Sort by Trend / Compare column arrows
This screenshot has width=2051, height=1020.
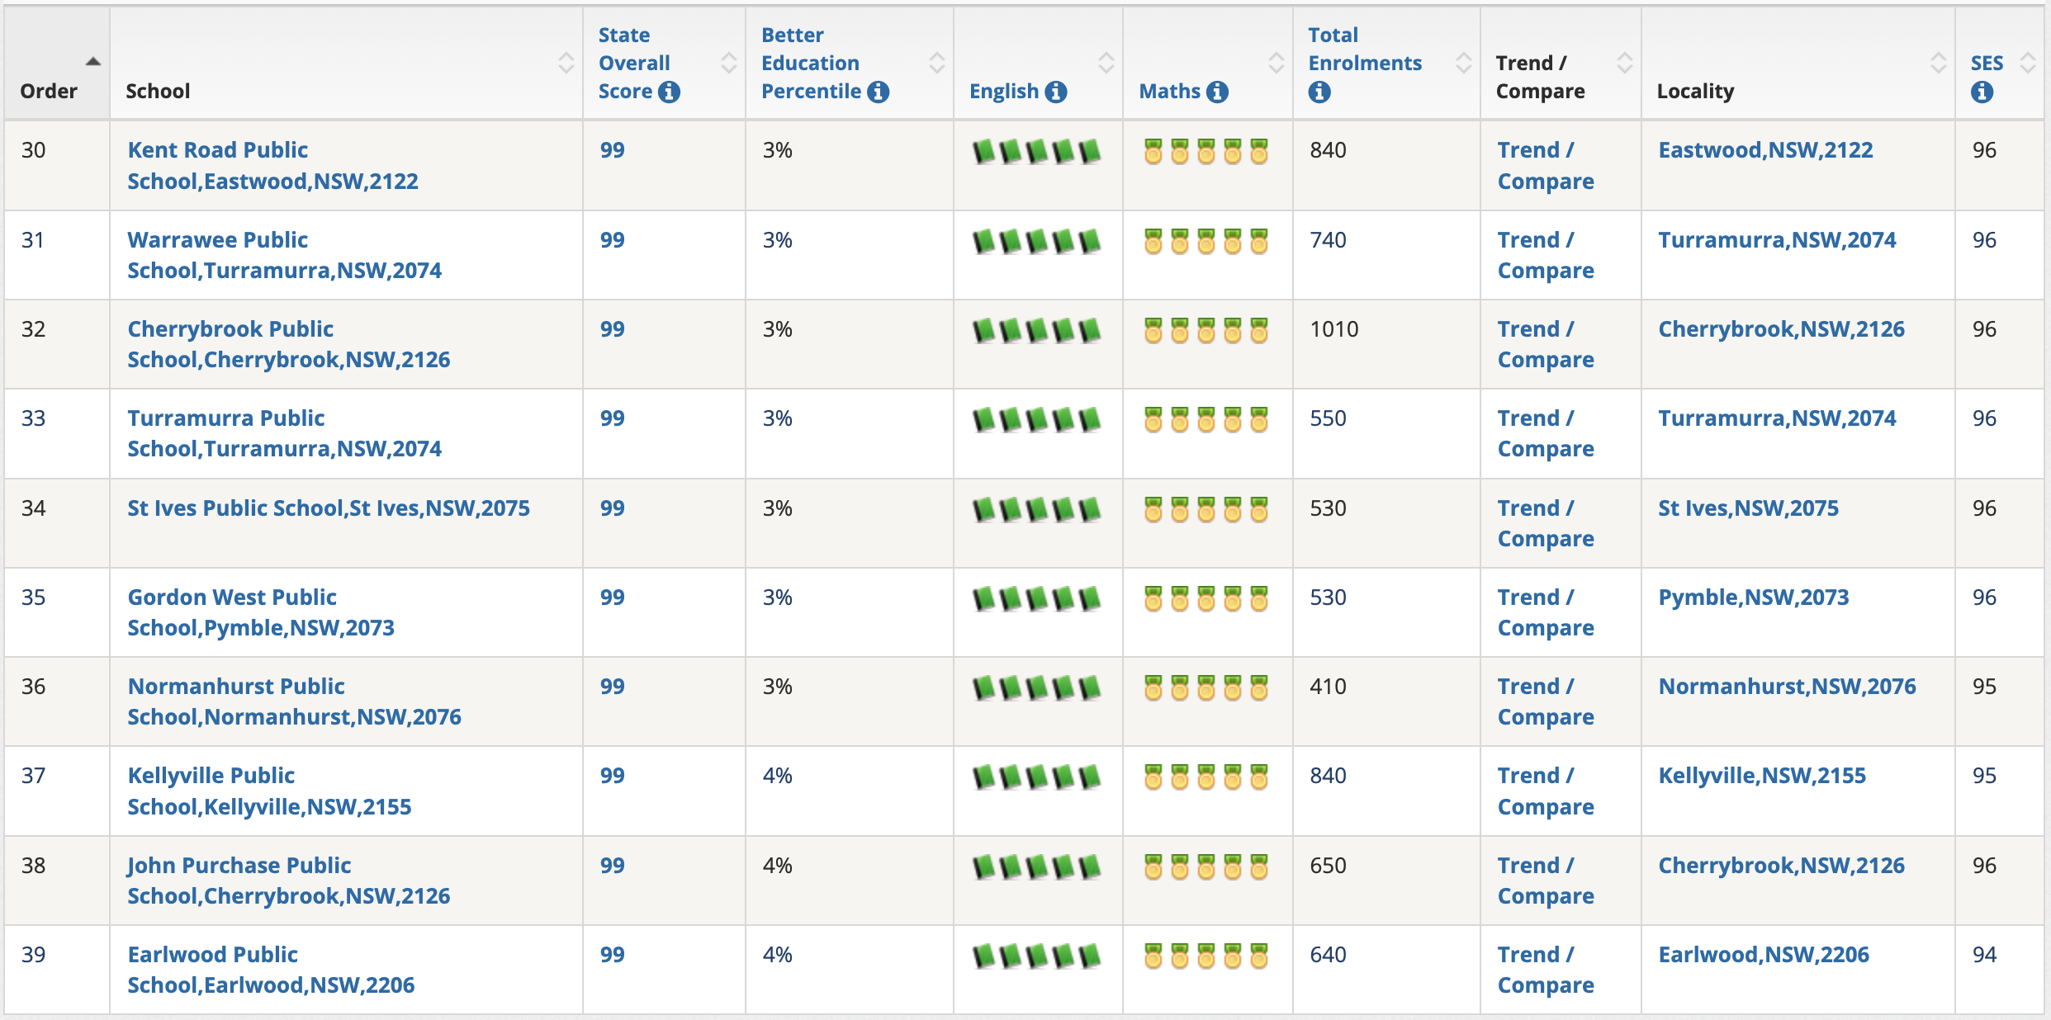(x=1624, y=63)
